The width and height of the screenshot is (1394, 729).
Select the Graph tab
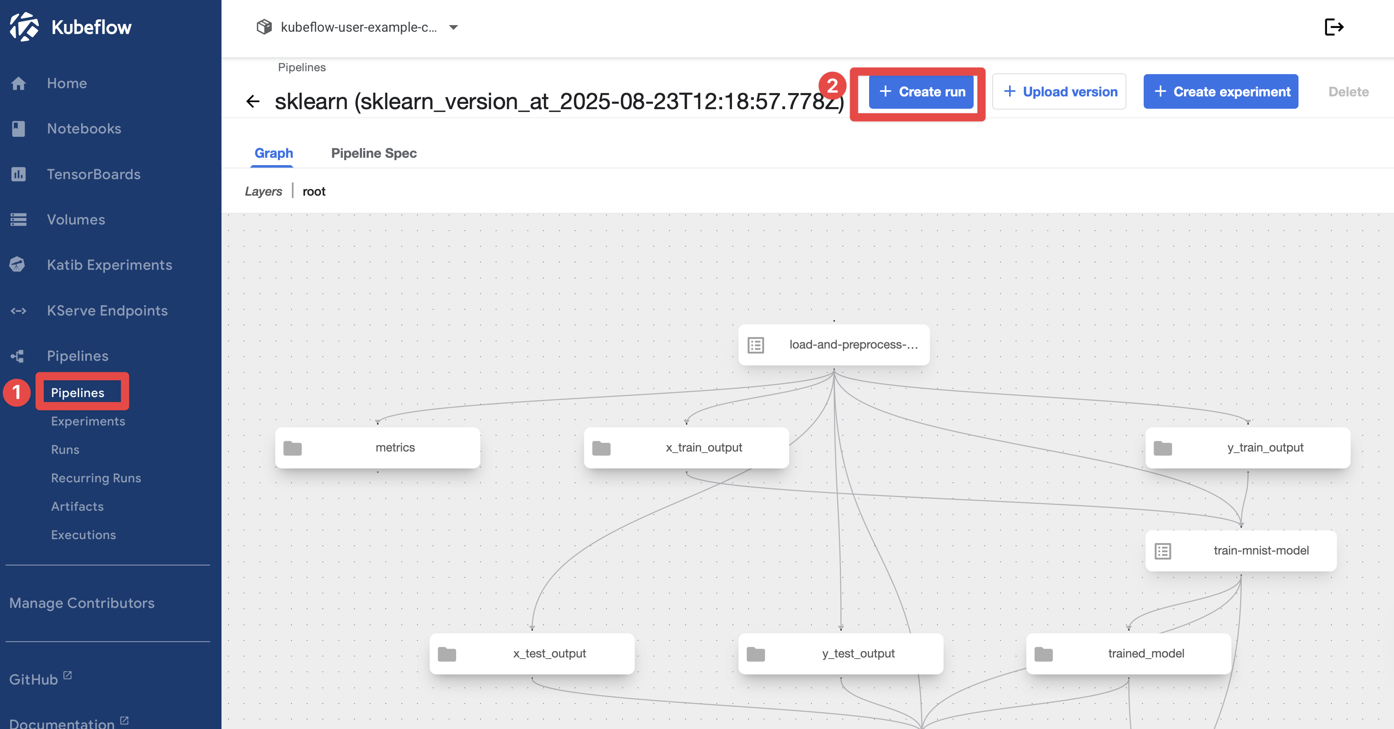click(273, 153)
